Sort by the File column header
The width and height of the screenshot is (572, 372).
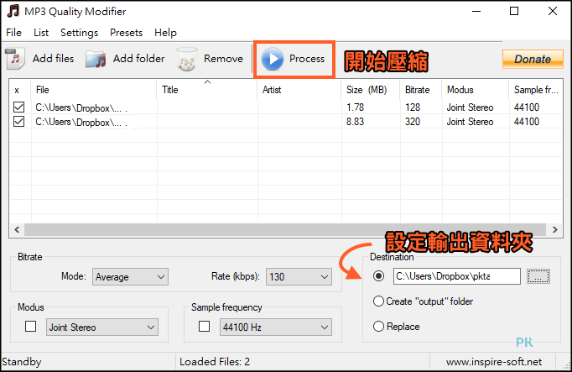coord(94,90)
